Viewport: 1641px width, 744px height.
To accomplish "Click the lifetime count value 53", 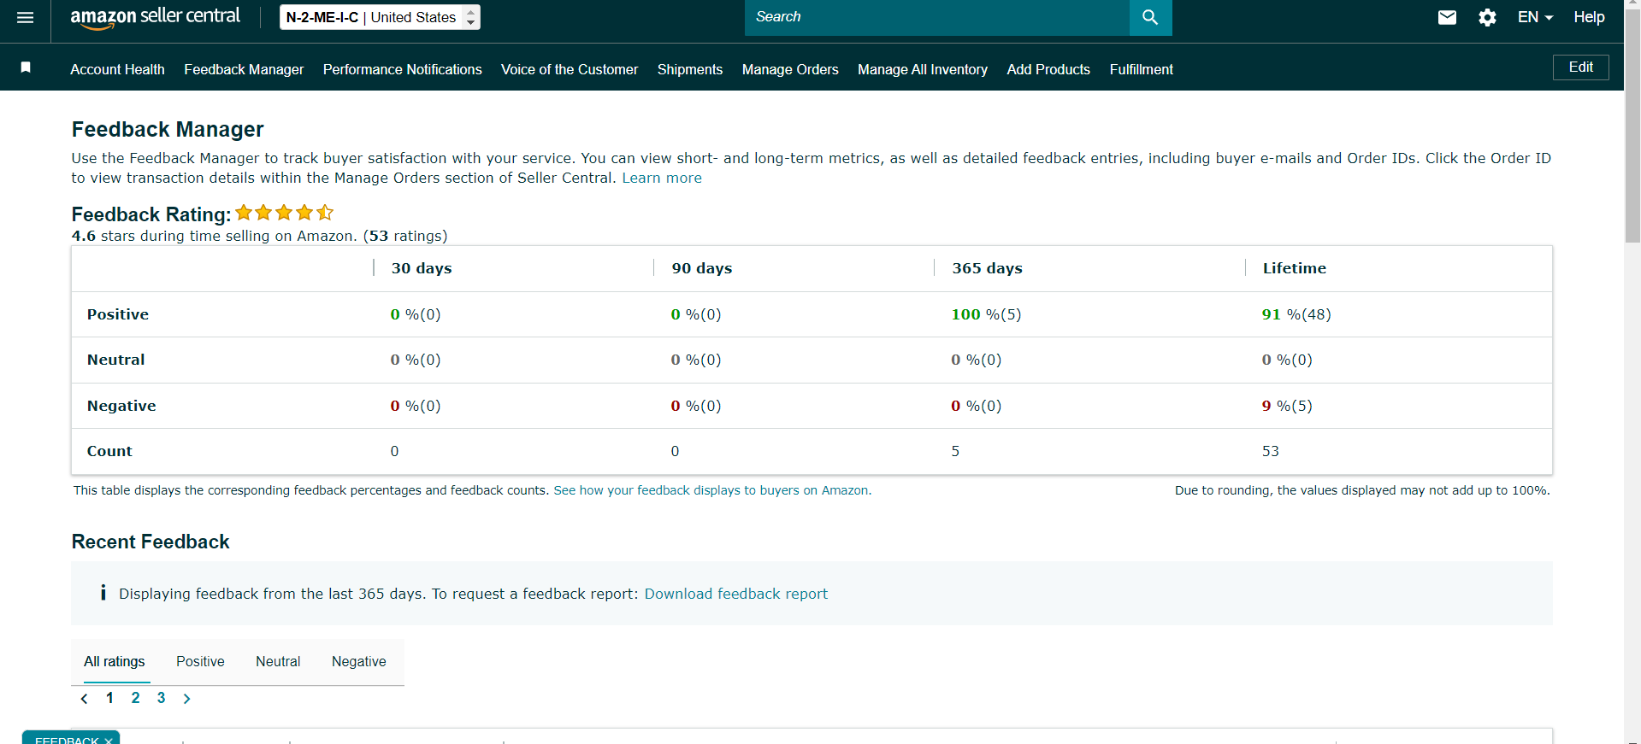I will [1271, 451].
